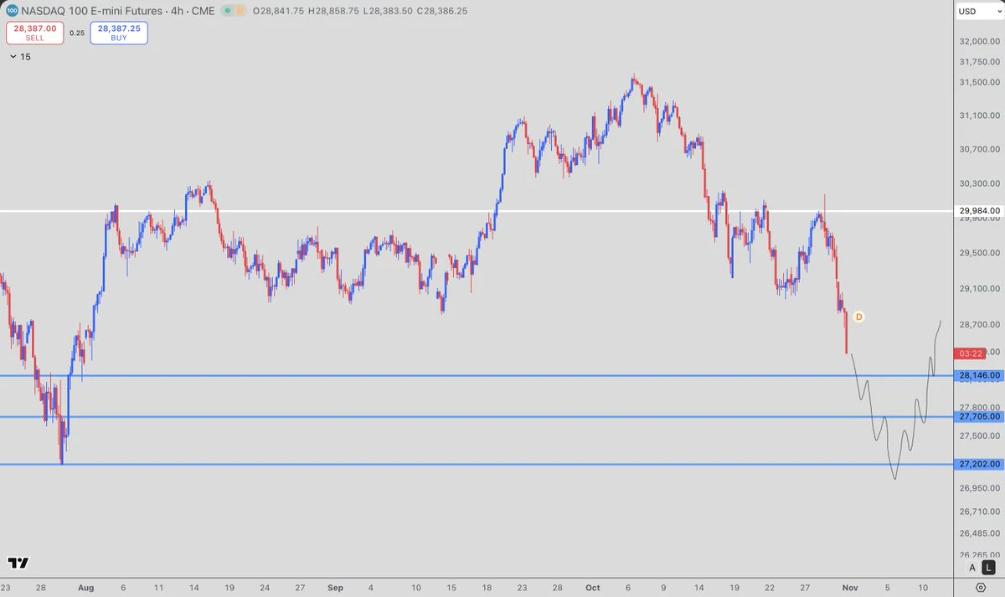
Task: Select the blue 28,146.00 price line label
Action: [977, 376]
